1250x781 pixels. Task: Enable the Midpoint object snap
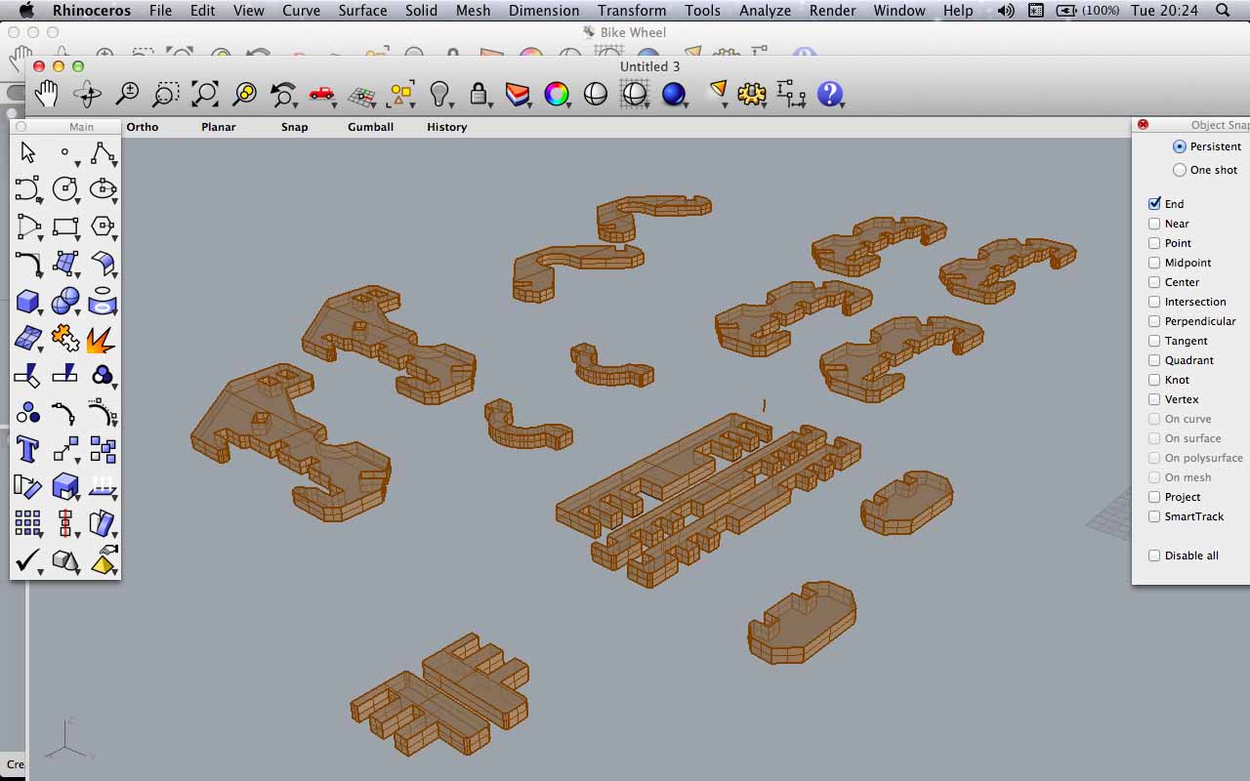(1154, 263)
